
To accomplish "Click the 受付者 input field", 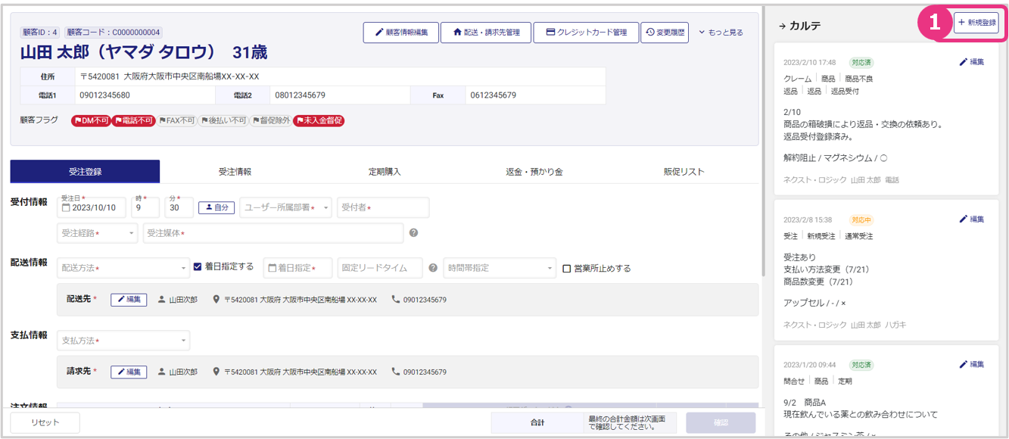I will tap(383, 207).
